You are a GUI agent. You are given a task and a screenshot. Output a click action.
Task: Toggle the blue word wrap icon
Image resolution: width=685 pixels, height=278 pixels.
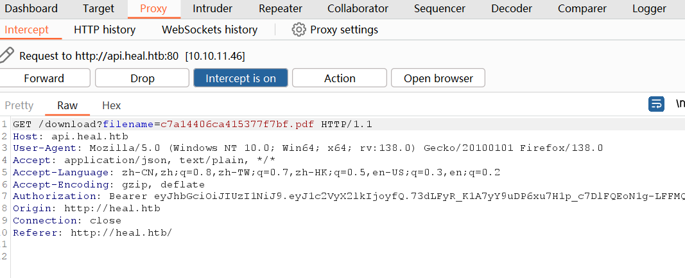656,104
